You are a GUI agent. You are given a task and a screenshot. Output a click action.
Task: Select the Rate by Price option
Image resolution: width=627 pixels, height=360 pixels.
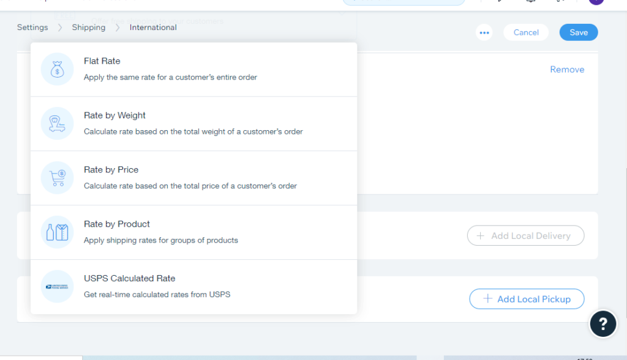[193, 178]
